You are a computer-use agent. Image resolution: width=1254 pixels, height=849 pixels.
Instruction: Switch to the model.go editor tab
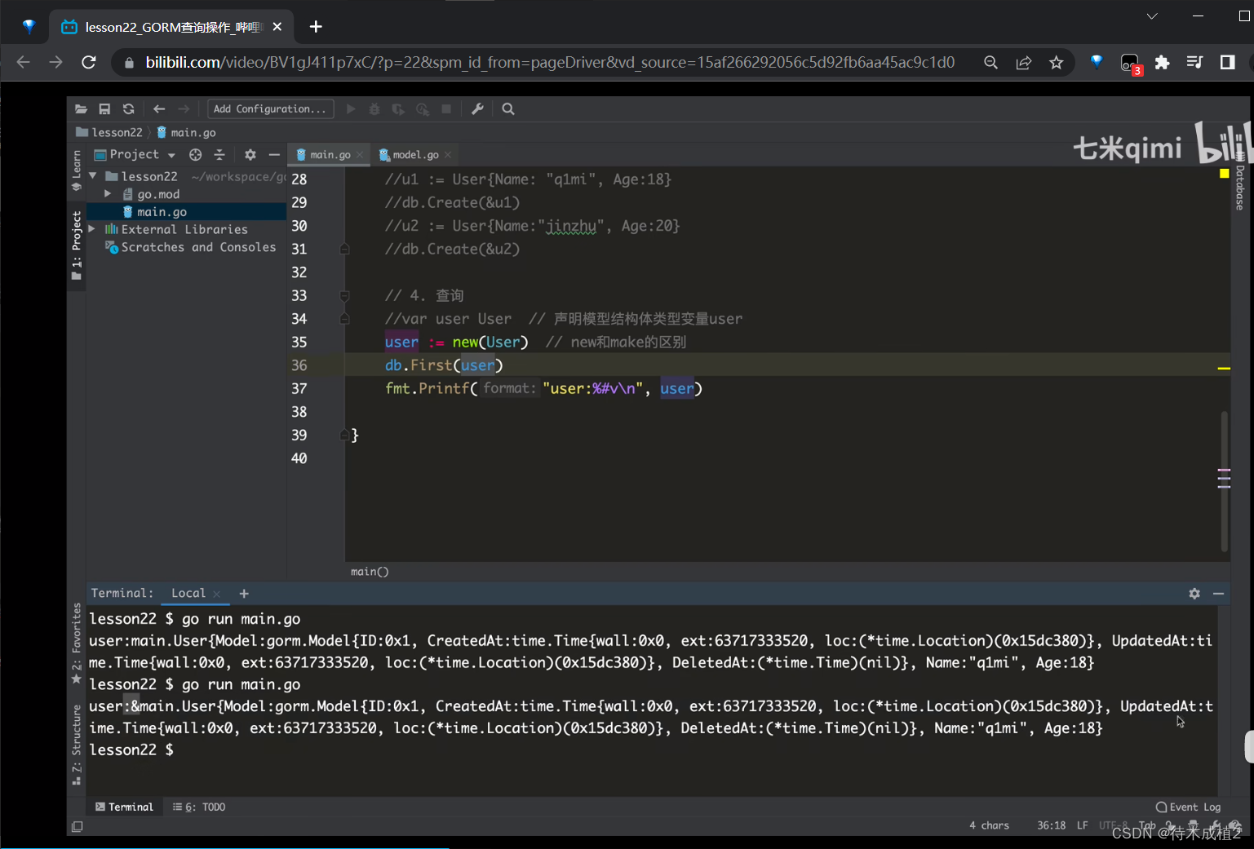pos(415,155)
